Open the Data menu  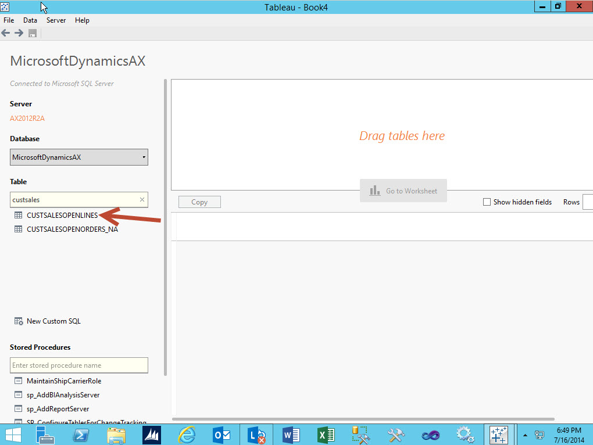pyautogui.click(x=30, y=20)
